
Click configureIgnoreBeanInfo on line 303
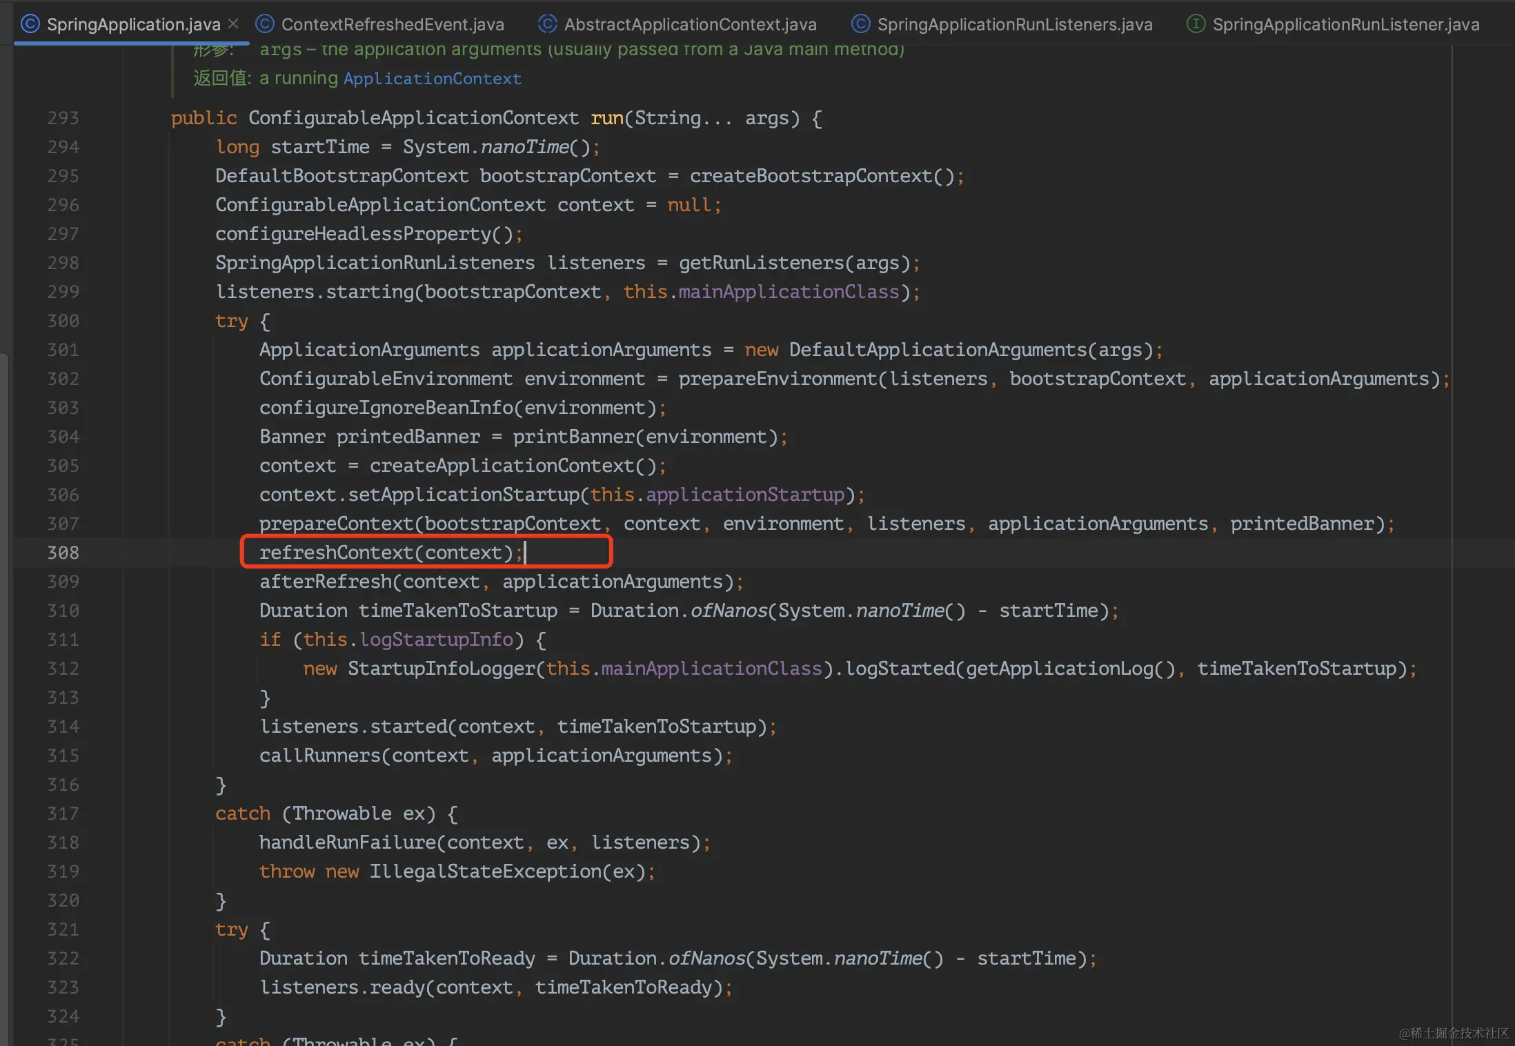point(386,408)
